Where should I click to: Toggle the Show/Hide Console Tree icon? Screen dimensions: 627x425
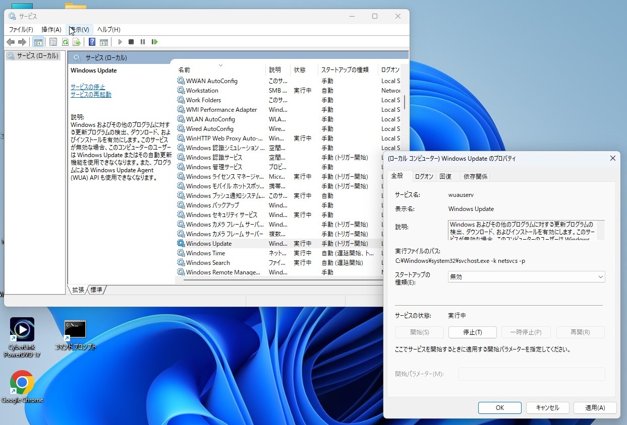pyautogui.click(x=38, y=42)
